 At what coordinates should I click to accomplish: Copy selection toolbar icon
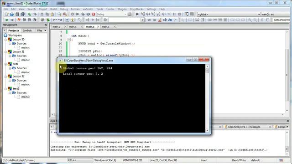47,14
